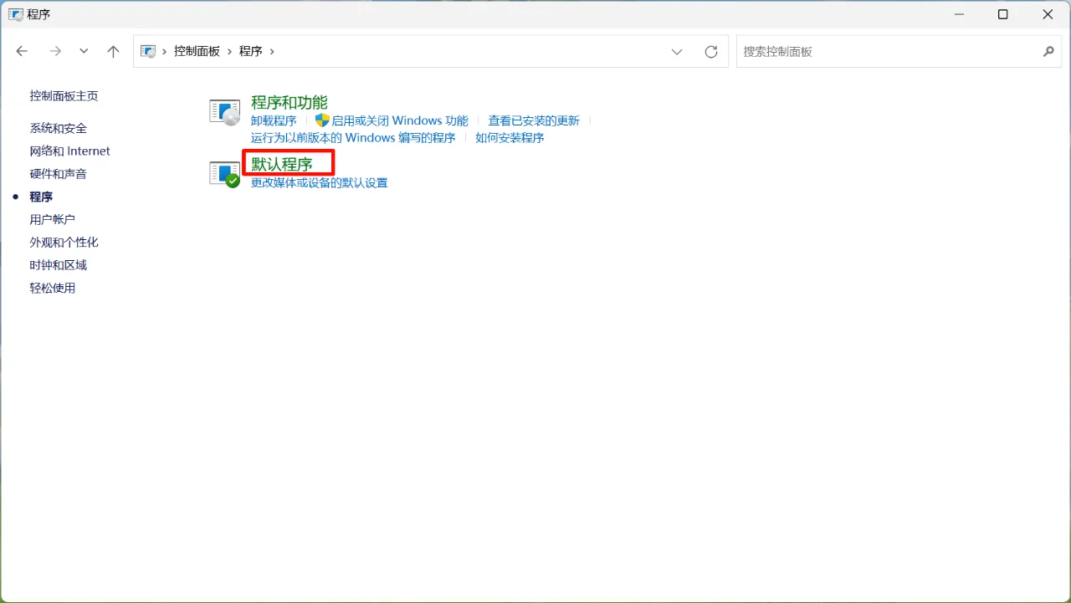This screenshot has height=603, width=1071.
Task: Refresh the page with the refresh icon
Action: click(710, 51)
